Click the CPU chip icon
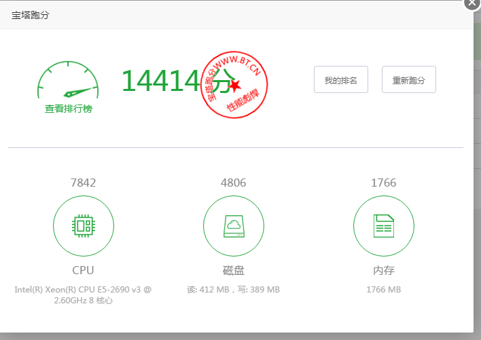481x340 pixels. coord(84,226)
